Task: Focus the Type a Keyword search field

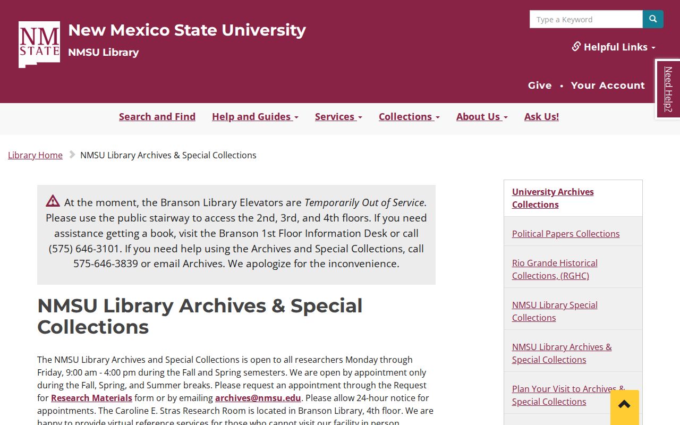Action: 586,19
